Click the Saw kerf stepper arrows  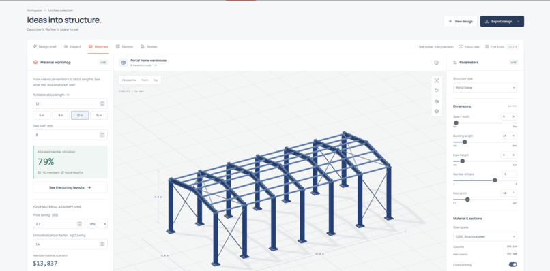pyautogui.click(x=102, y=135)
